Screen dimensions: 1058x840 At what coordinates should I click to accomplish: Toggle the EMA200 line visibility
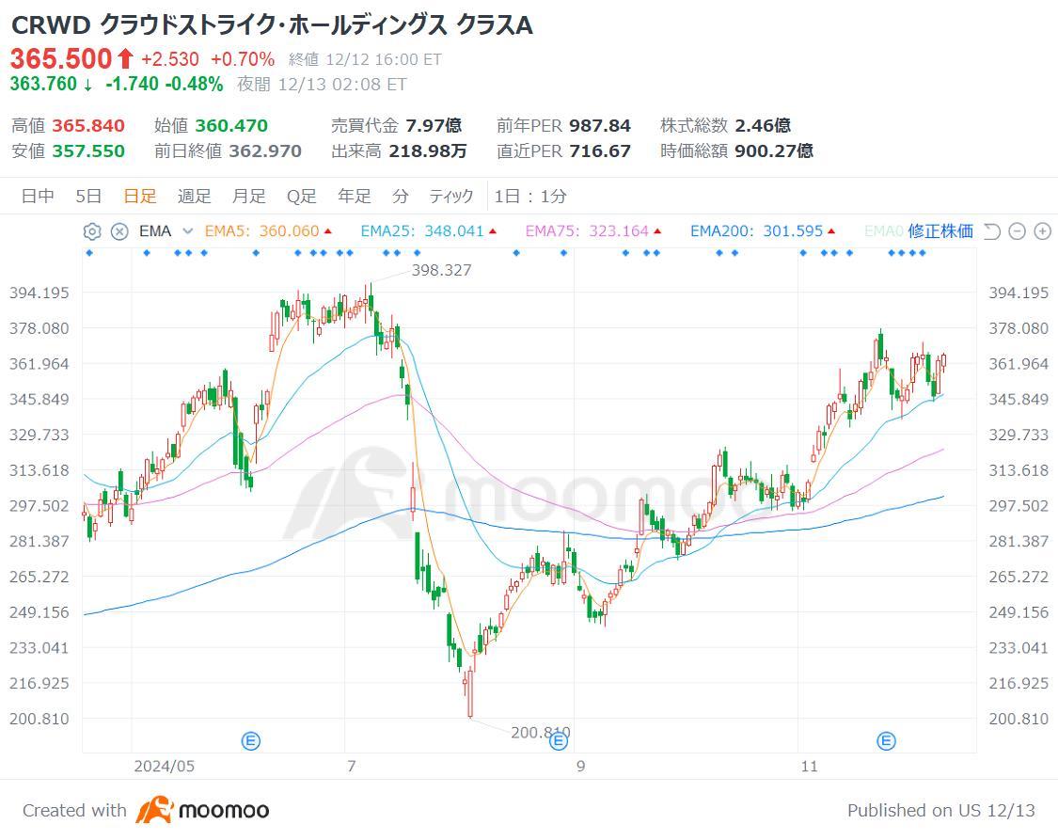coord(763,231)
